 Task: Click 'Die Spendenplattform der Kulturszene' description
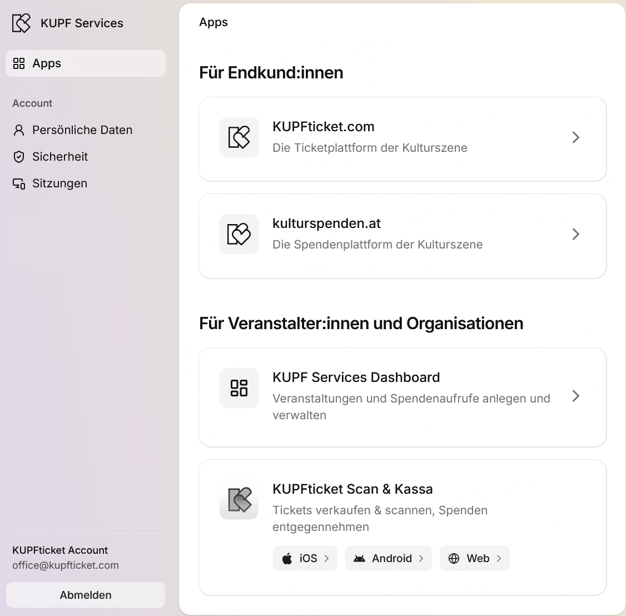coord(377,244)
